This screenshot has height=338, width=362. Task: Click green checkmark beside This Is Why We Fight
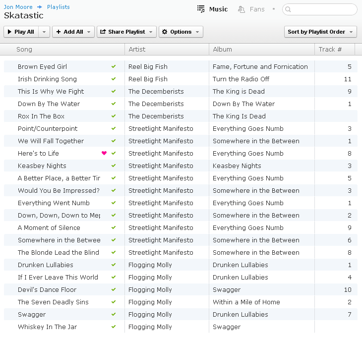(x=114, y=91)
